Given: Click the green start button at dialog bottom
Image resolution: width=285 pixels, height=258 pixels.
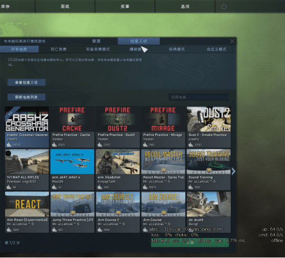Looking at the screenshot, I should coord(190,243).
